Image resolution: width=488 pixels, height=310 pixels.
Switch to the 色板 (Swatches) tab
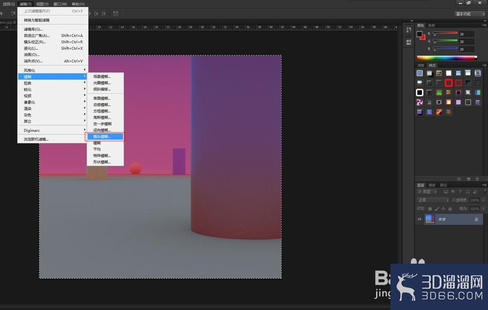[431, 25]
